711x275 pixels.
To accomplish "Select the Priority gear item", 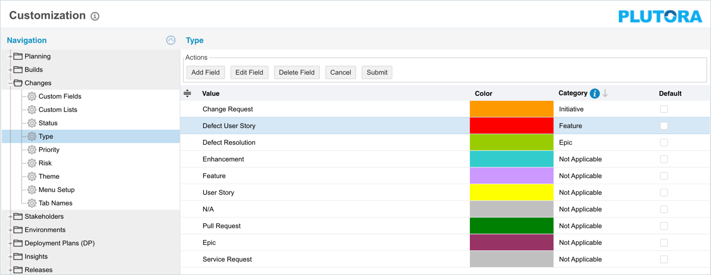I will [49, 150].
